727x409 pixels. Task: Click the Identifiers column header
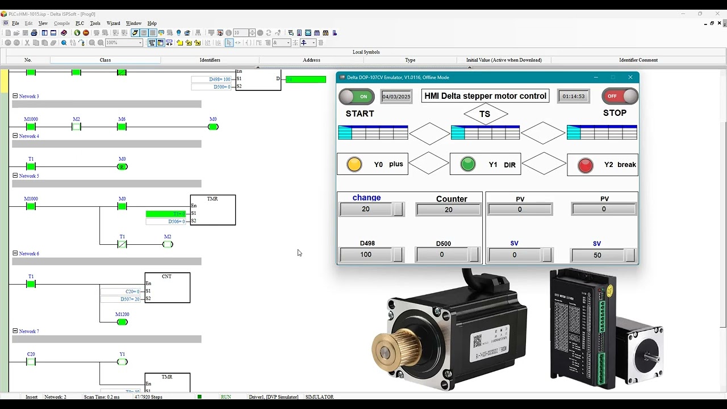[x=210, y=60]
